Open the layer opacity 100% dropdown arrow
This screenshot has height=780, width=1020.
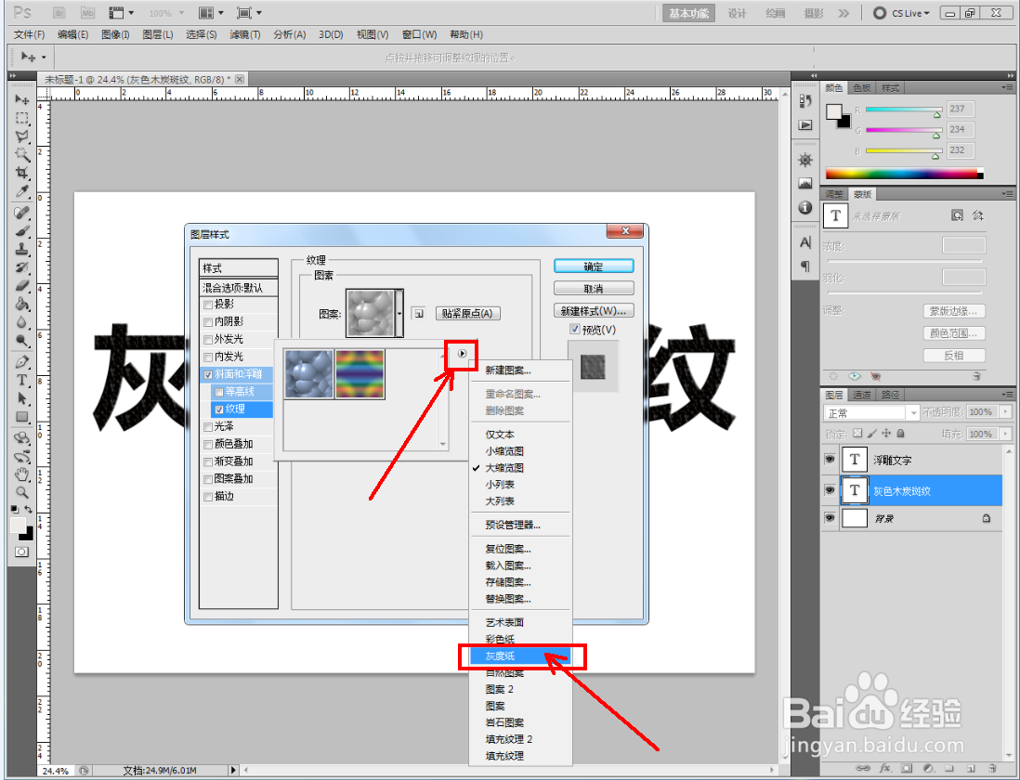[1006, 411]
